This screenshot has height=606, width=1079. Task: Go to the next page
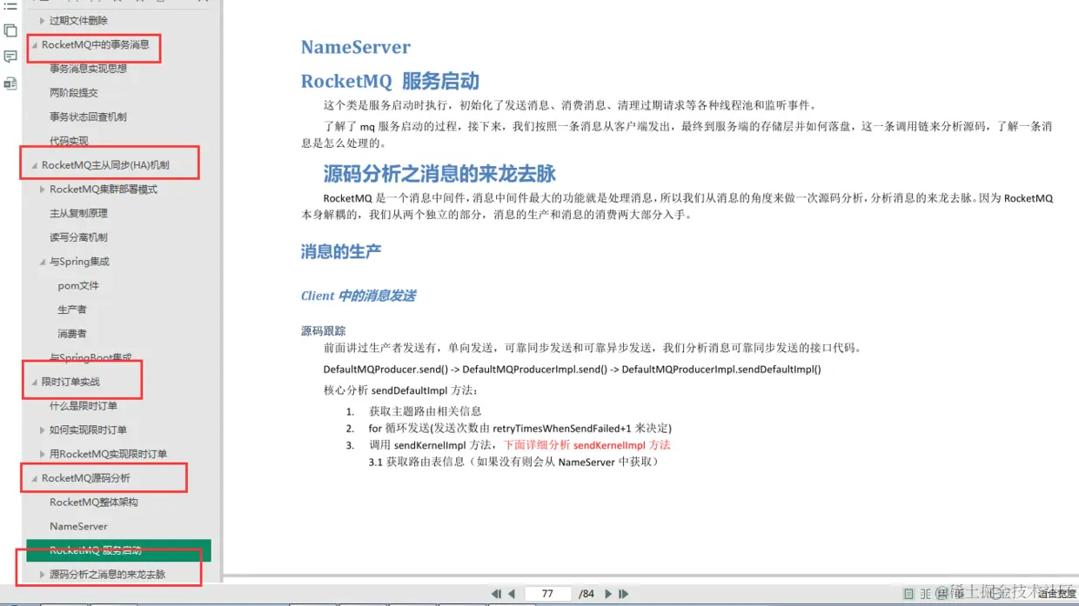click(x=608, y=594)
